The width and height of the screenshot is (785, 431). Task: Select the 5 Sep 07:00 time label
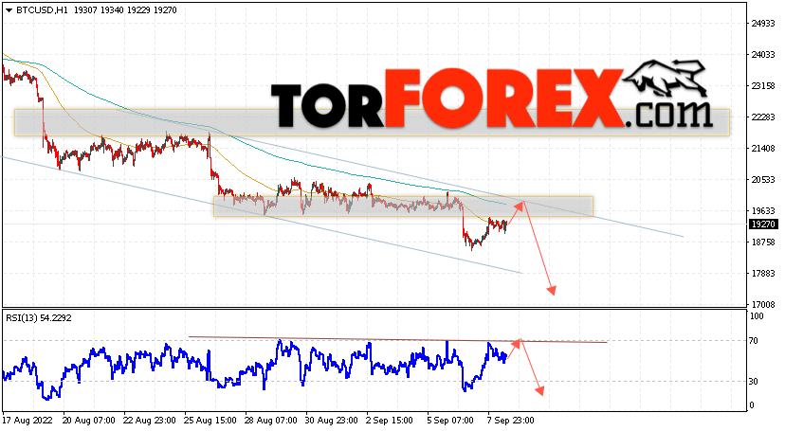click(x=450, y=421)
